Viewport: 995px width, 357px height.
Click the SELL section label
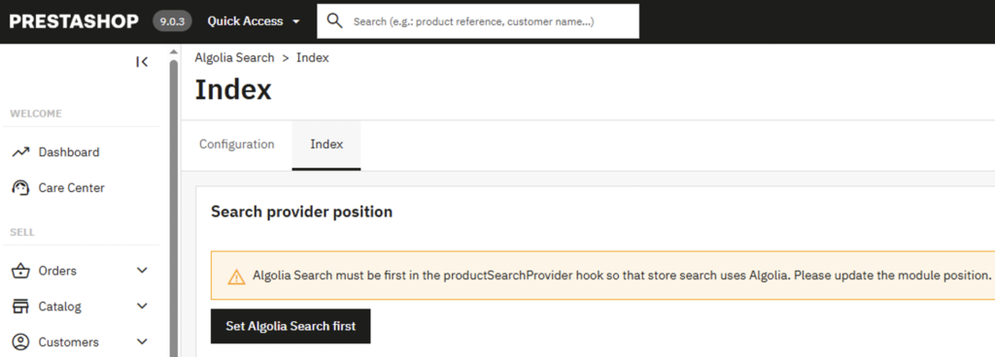(22, 232)
